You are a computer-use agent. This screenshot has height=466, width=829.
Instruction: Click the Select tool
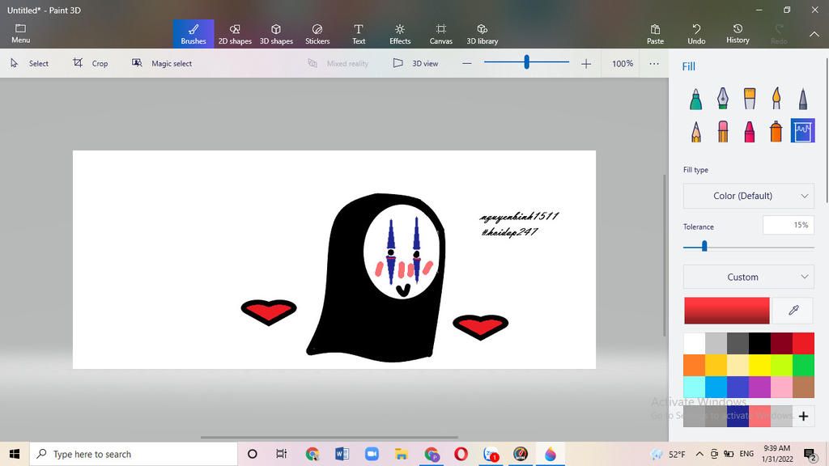click(x=30, y=63)
